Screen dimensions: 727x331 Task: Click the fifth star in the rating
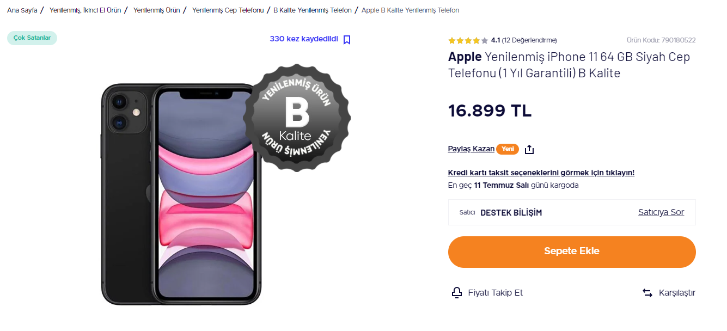point(483,40)
